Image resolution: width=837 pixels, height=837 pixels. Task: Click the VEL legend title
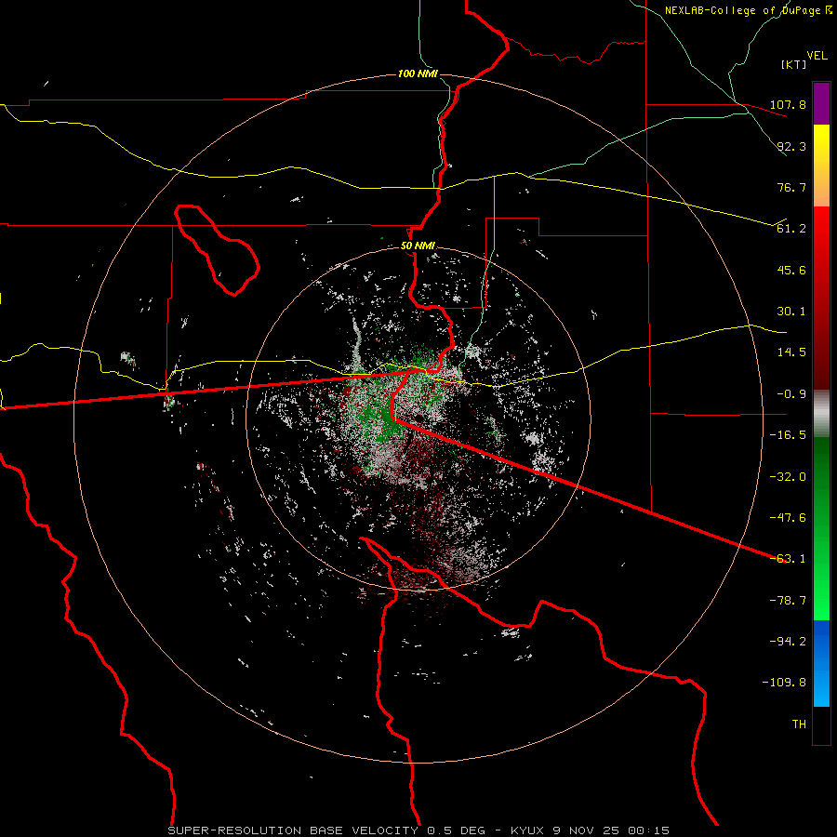click(x=817, y=56)
